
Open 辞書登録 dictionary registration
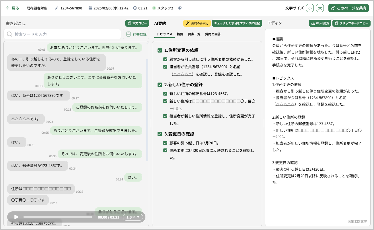coord(136,34)
